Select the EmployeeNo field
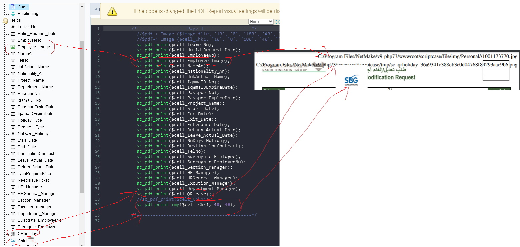This screenshot has height=247, width=520. click(x=29, y=40)
